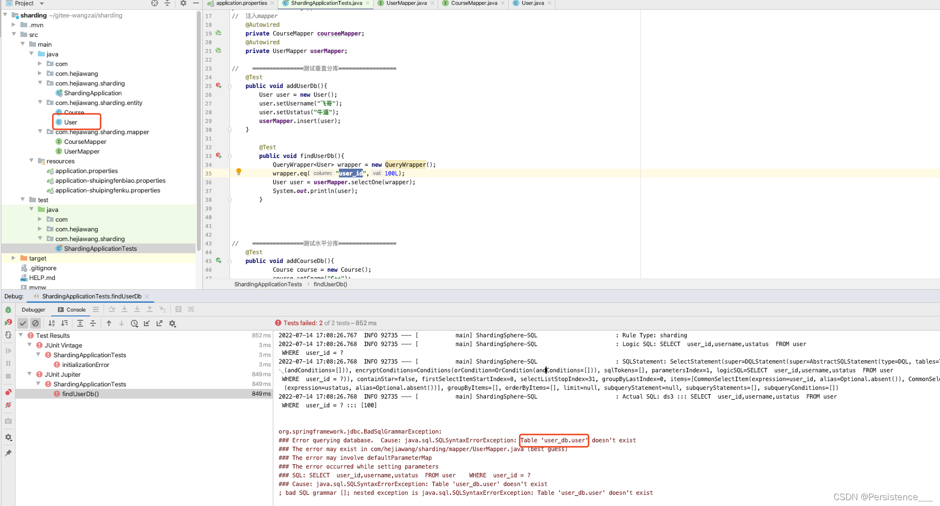Viewport: 940px width, 506px height.
Task: Click run gutter icon beside addCourseDb
Action: pos(219,261)
